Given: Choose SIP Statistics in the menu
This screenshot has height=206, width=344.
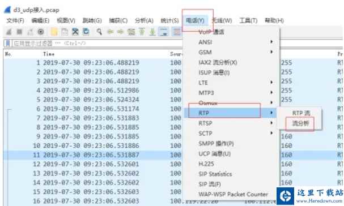Looking at the screenshot, I should point(215,174).
